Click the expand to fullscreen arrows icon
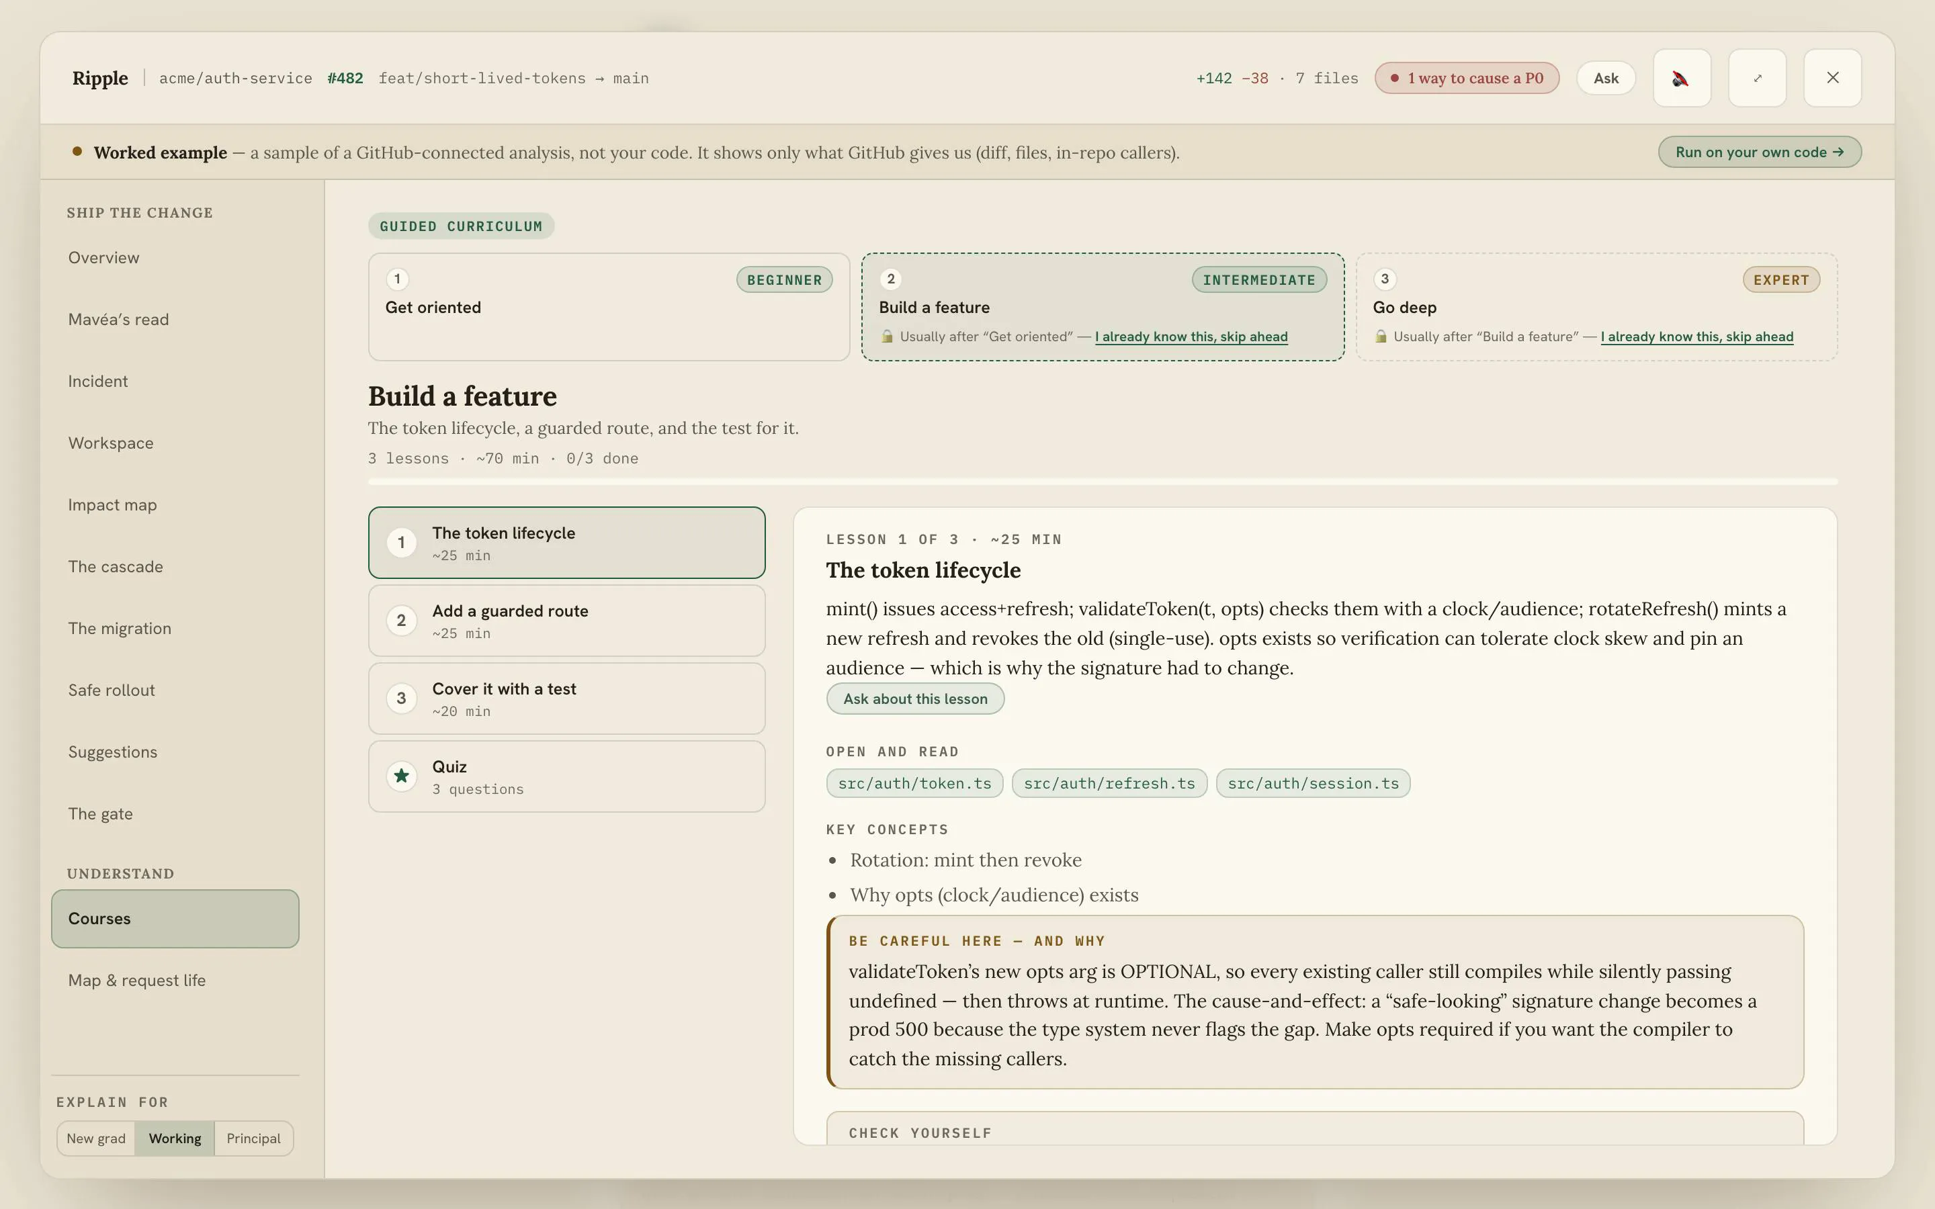 coord(1757,77)
